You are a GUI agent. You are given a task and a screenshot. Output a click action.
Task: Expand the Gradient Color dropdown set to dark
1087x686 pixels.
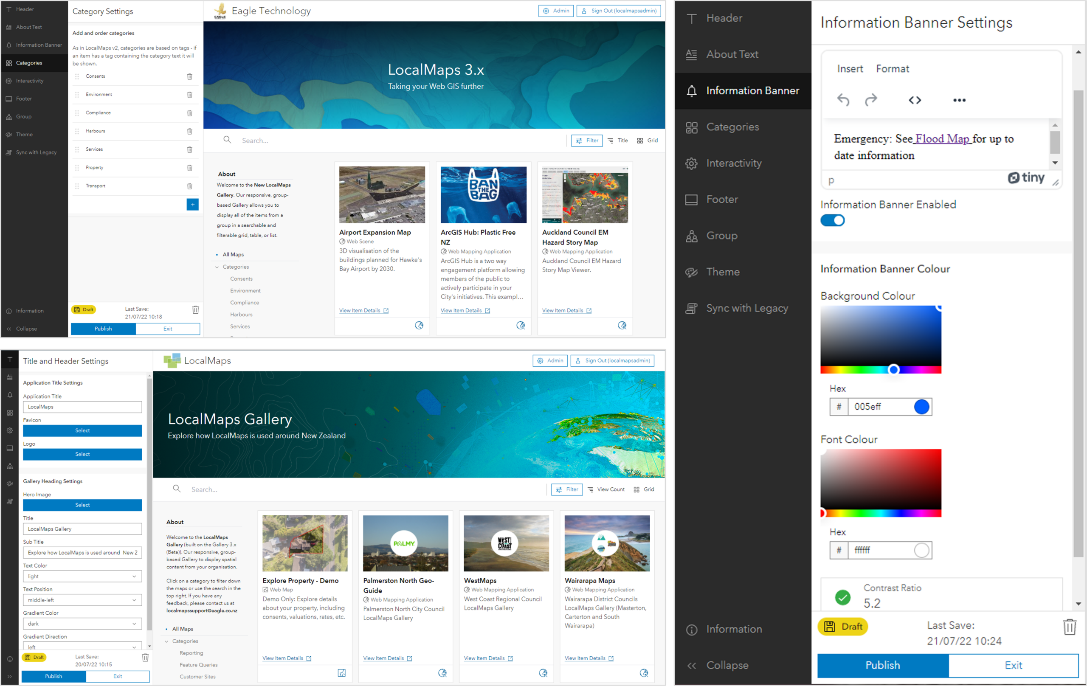click(82, 624)
